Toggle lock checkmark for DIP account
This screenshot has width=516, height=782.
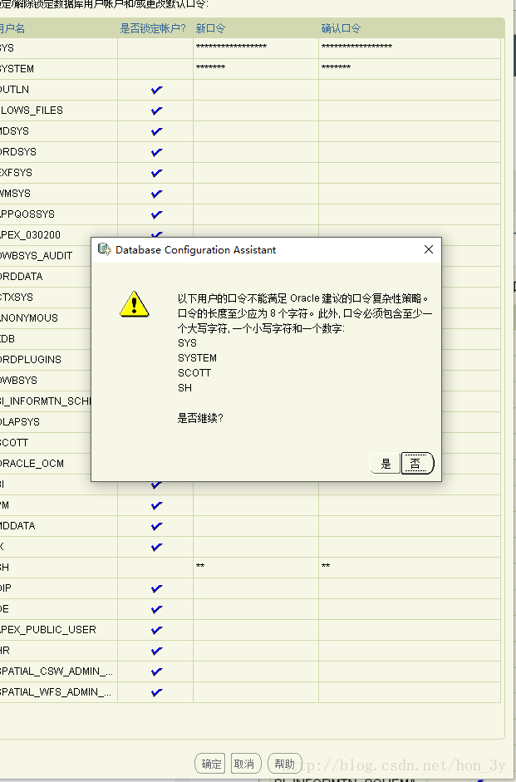[x=156, y=588]
